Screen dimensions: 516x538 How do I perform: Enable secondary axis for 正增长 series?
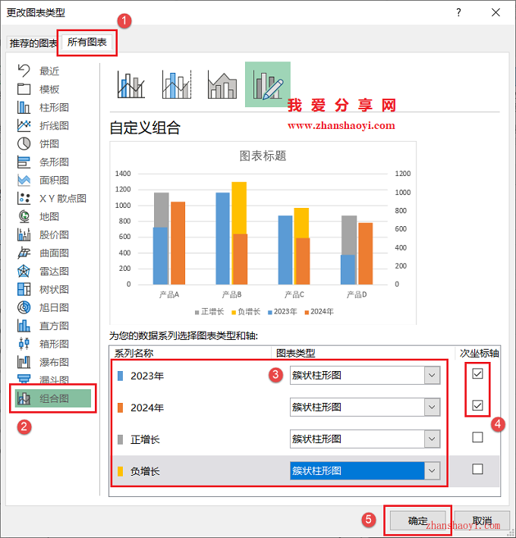477,437
